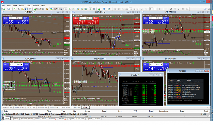This screenshot has width=213, height=125.
Task: Open the Periods clock dropdown
Action: 104,9
